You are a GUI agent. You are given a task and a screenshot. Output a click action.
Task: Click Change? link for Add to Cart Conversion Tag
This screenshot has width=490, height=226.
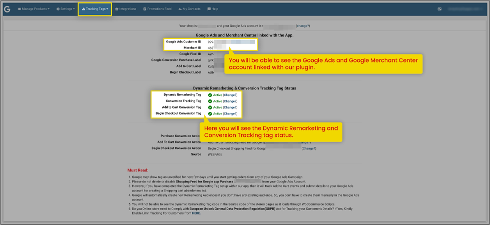(x=230, y=107)
